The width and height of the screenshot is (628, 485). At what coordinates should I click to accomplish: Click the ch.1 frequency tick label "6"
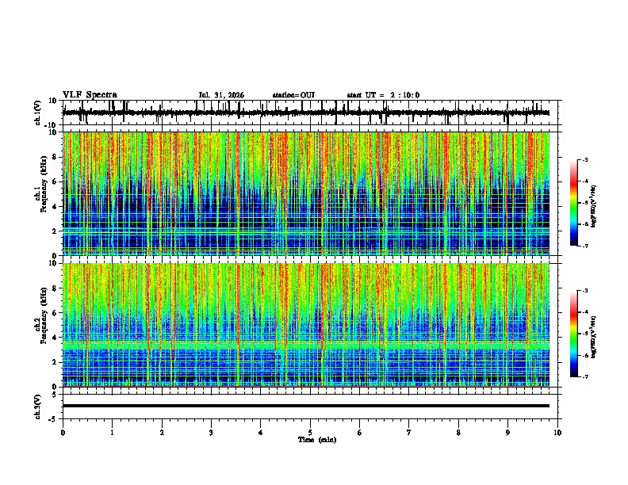pyautogui.click(x=56, y=181)
